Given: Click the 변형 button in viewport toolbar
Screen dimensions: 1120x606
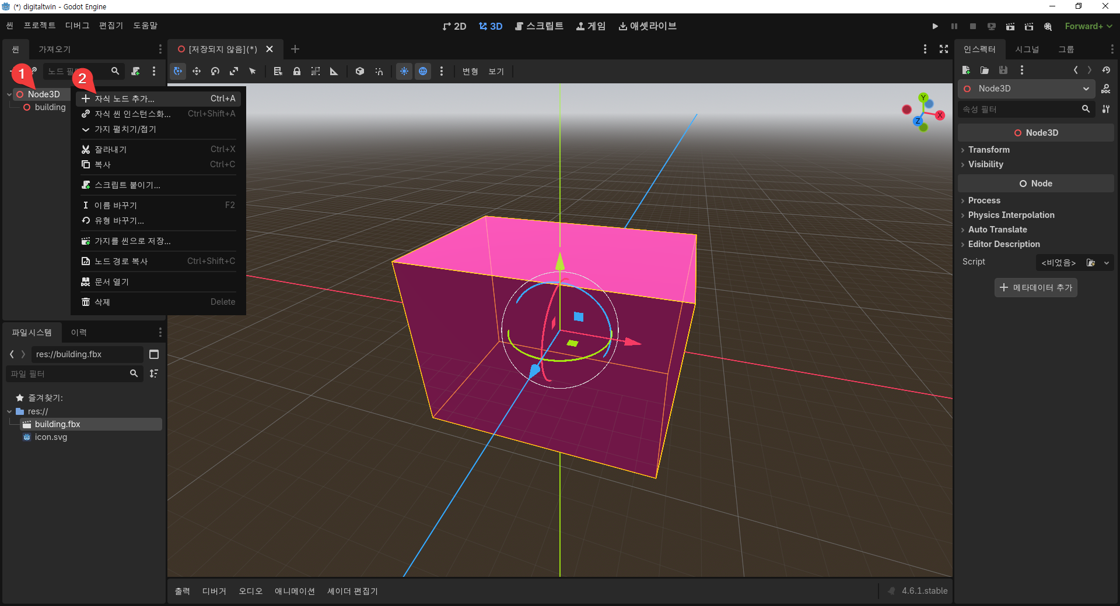Looking at the screenshot, I should point(470,71).
